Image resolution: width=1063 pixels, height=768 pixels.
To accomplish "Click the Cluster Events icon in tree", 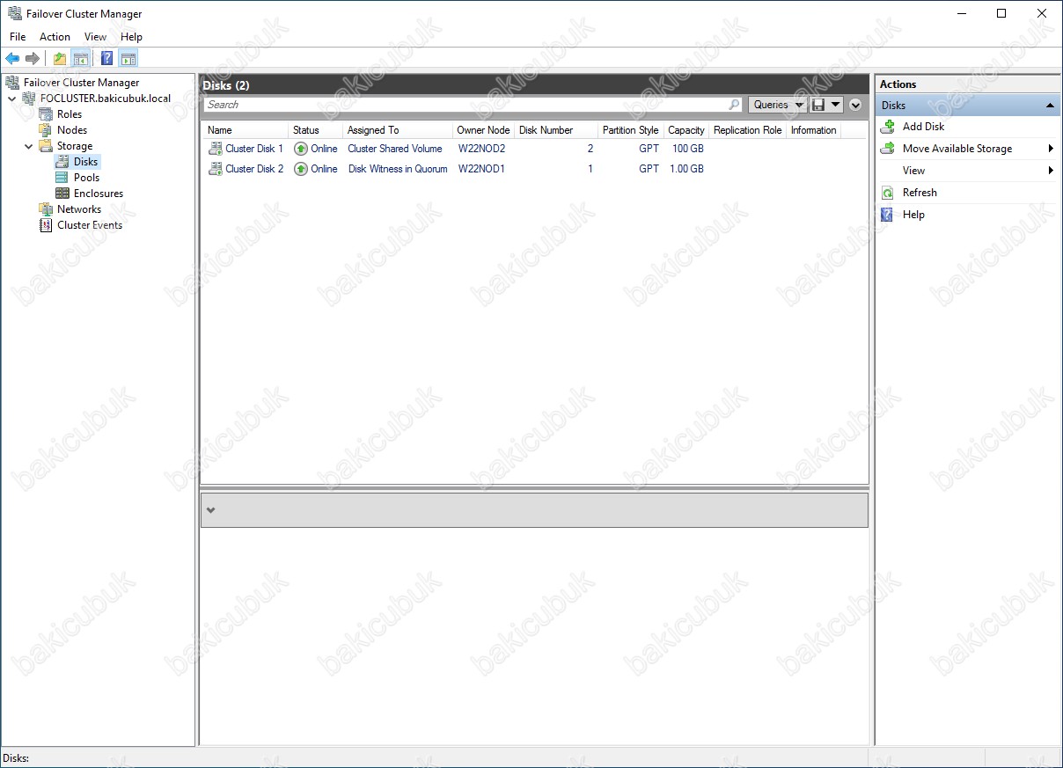I will (46, 225).
